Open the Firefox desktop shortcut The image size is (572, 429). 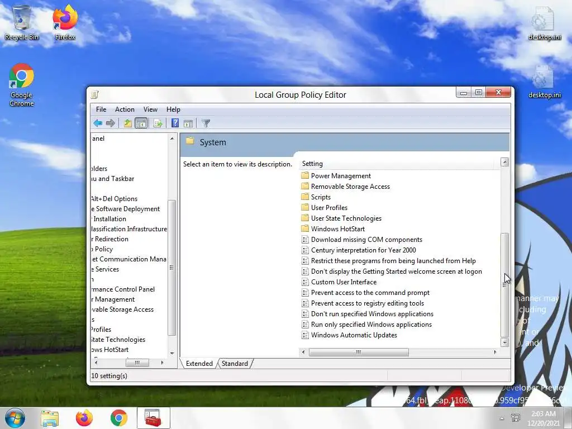pyautogui.click(x=65, y=22)
